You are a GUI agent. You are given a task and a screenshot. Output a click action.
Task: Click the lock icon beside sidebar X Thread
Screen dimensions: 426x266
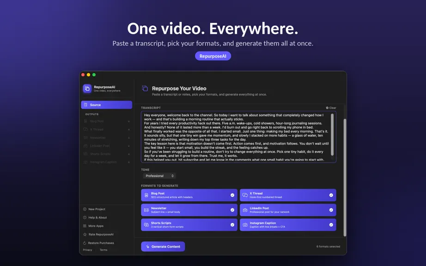pyautogui.click(x=129, y=129)
